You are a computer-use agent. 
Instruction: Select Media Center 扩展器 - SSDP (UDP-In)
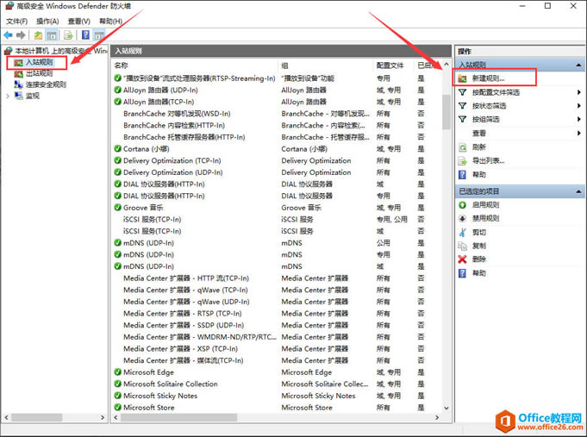pyautogui.click(x=184, y=326)
